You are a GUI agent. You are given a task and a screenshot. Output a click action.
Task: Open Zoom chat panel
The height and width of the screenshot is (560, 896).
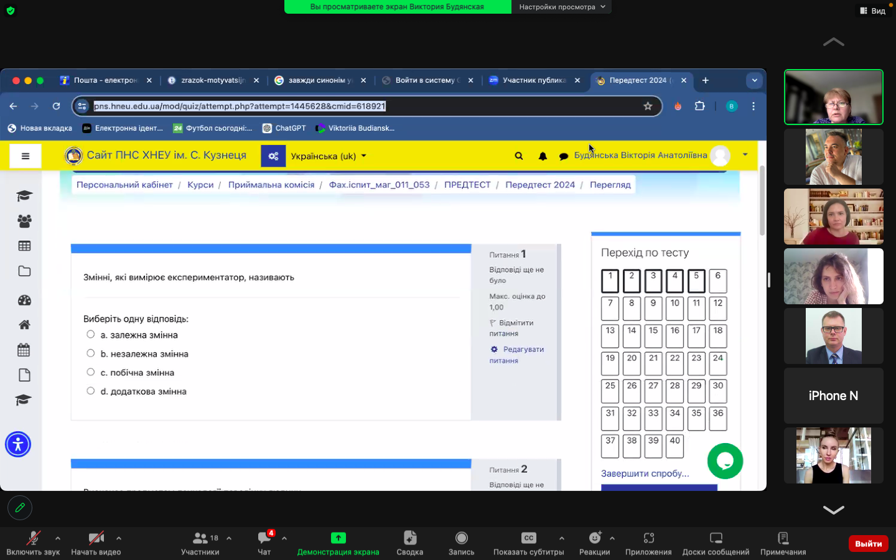(x=264, y=543)
